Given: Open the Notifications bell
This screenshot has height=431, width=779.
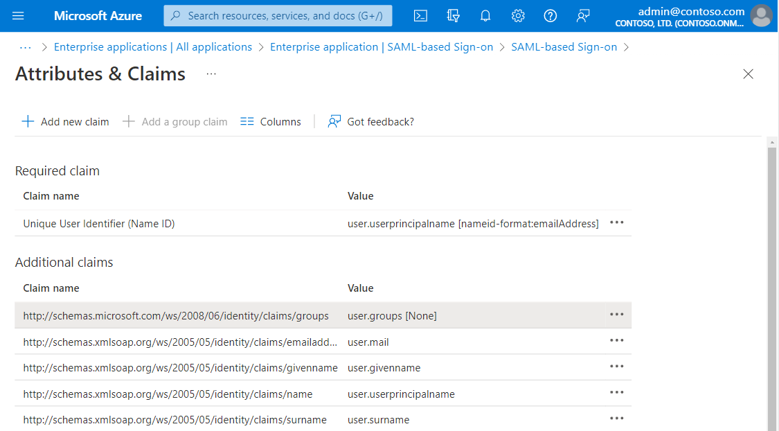Looking at the screenshot, I should (x=485, y=15).
